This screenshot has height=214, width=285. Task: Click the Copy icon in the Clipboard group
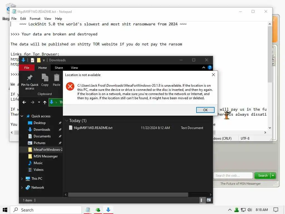[x=45, y=77]
